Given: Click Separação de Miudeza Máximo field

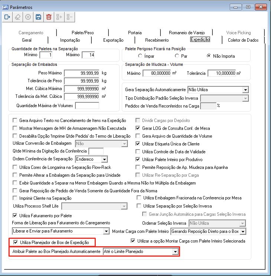Looking at the screenshot, I should (157, 73).
